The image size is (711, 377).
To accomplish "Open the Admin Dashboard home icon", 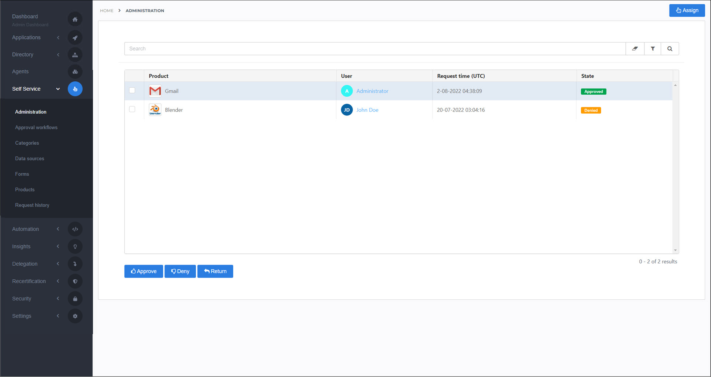I will (75, 19).
